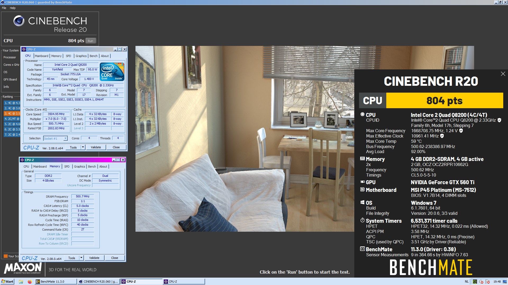This screenshot has width=508, height=285.
Task: Click the MAXON logo in bottom left
Action: (x=23, y=268)
